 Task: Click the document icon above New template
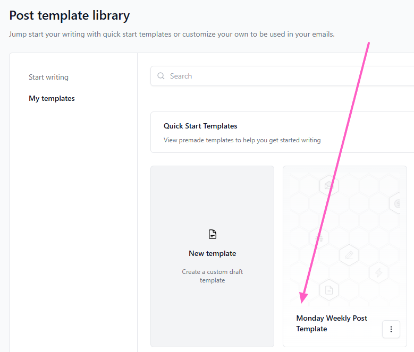pyautogui.click(x=213, y=234)
